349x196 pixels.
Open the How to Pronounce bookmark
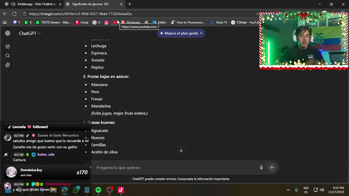point(188,22)
